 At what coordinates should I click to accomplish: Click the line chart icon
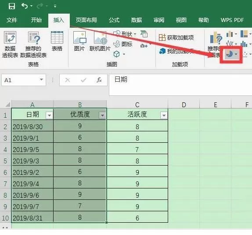pyautogui.click(x=230, y=44)
